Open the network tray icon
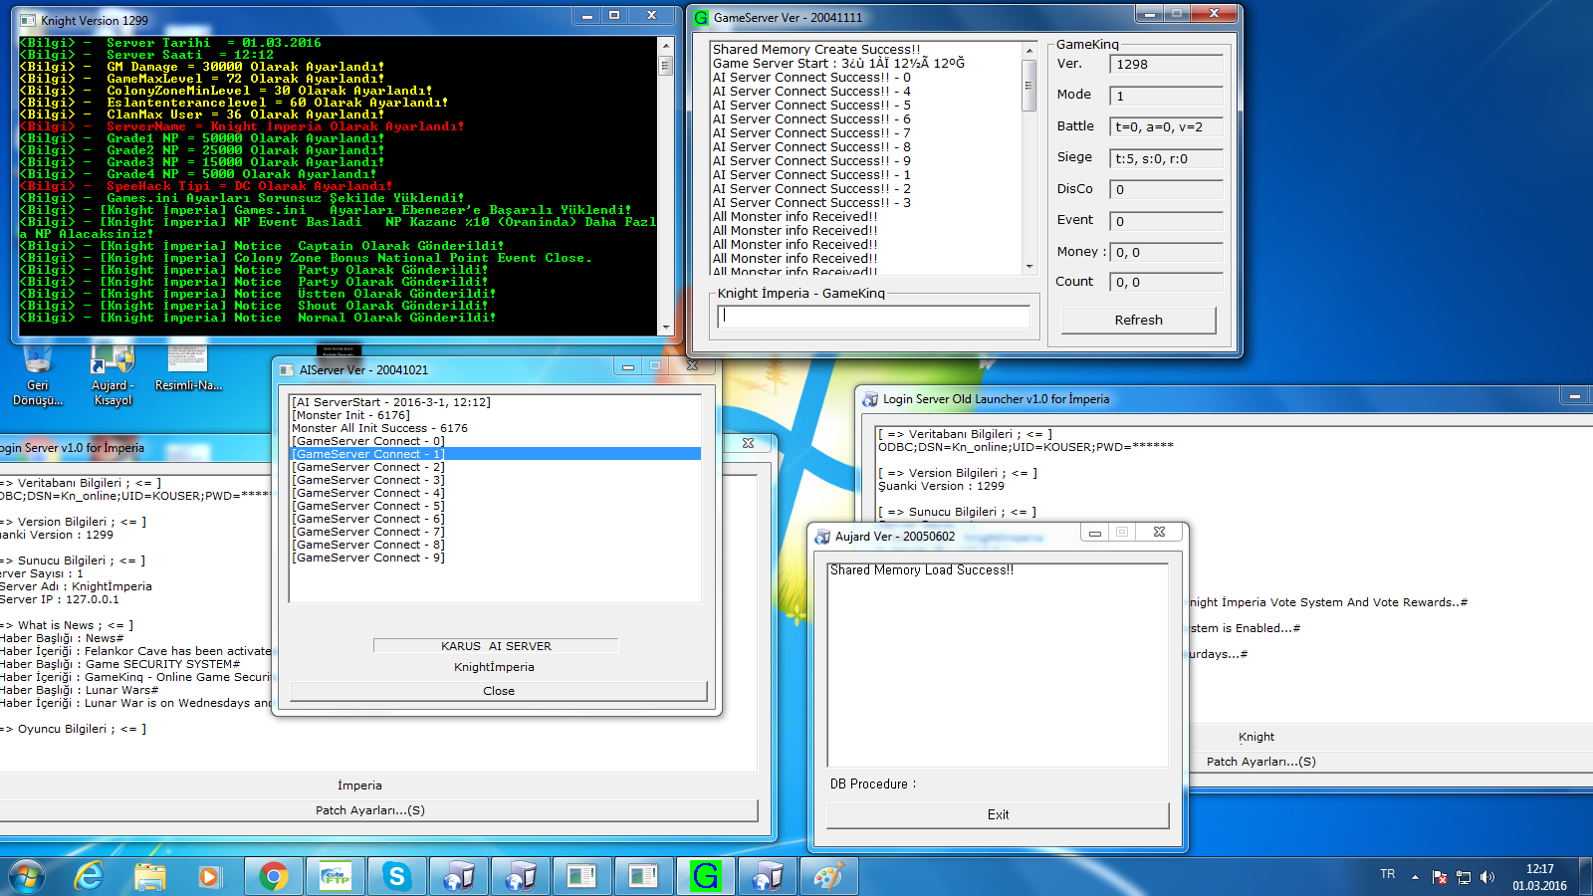This screenshot has height=896, width=1593. [1464, 877]
